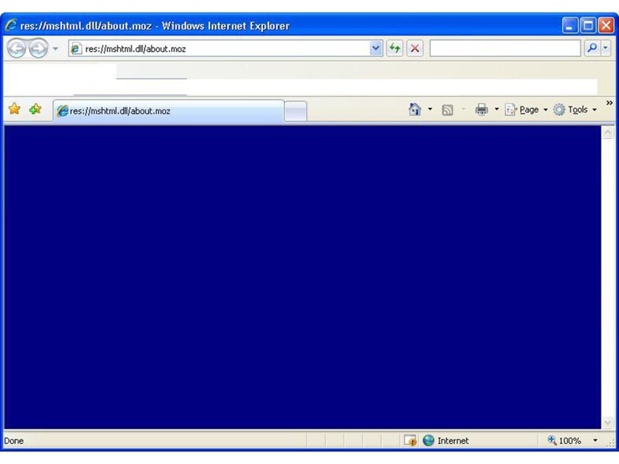Click the scrollbar down arrow
This screenshot has width=619, height=464.
(608, 423)
